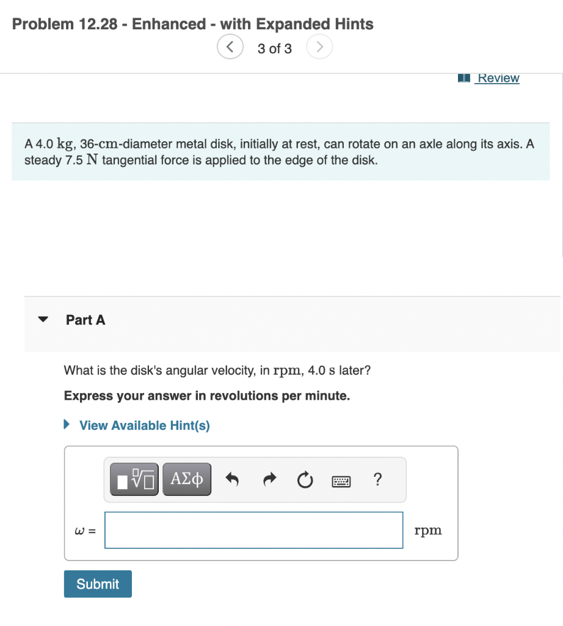Open the math templates palette
This screenshot has height=626, width=563.
pos(133,479)
